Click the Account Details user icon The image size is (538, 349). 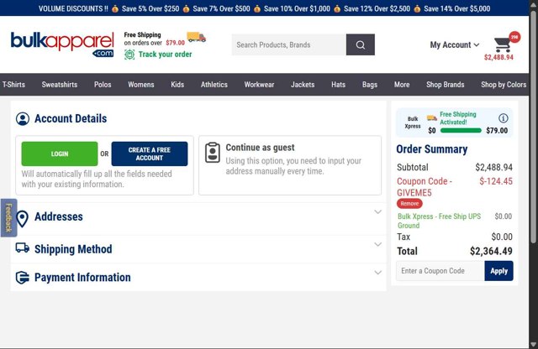23,119
